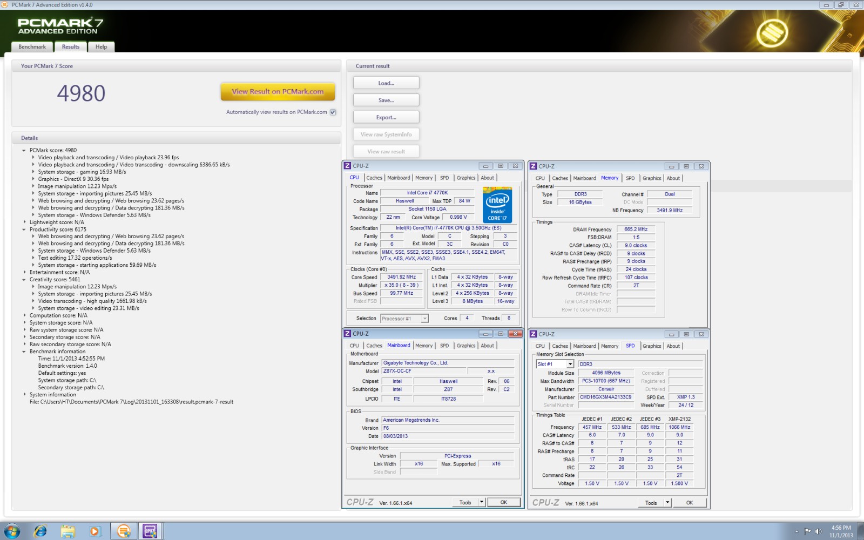Screen dimensions: 864x540
Task: Launch Windows Media Player taskbar icon
Action: click(x=95, y=531)
